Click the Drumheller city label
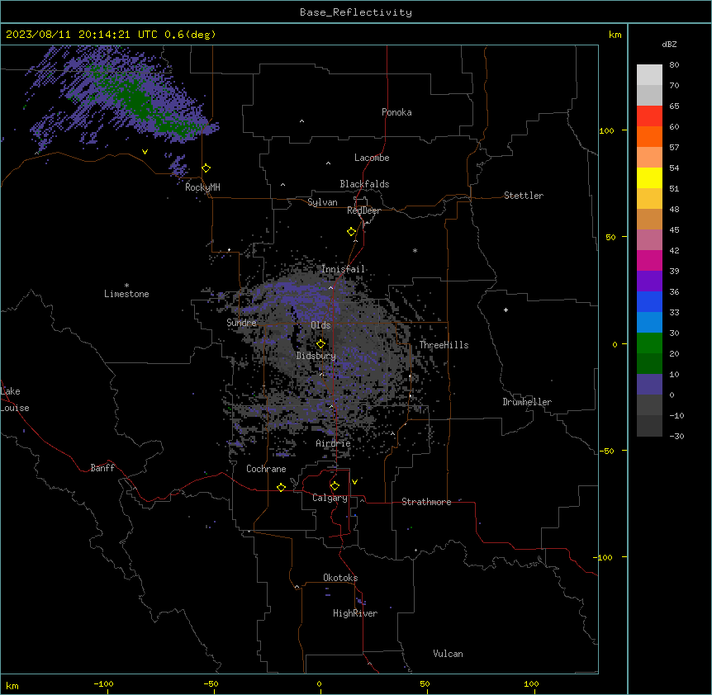 click(x=527, y=402)
